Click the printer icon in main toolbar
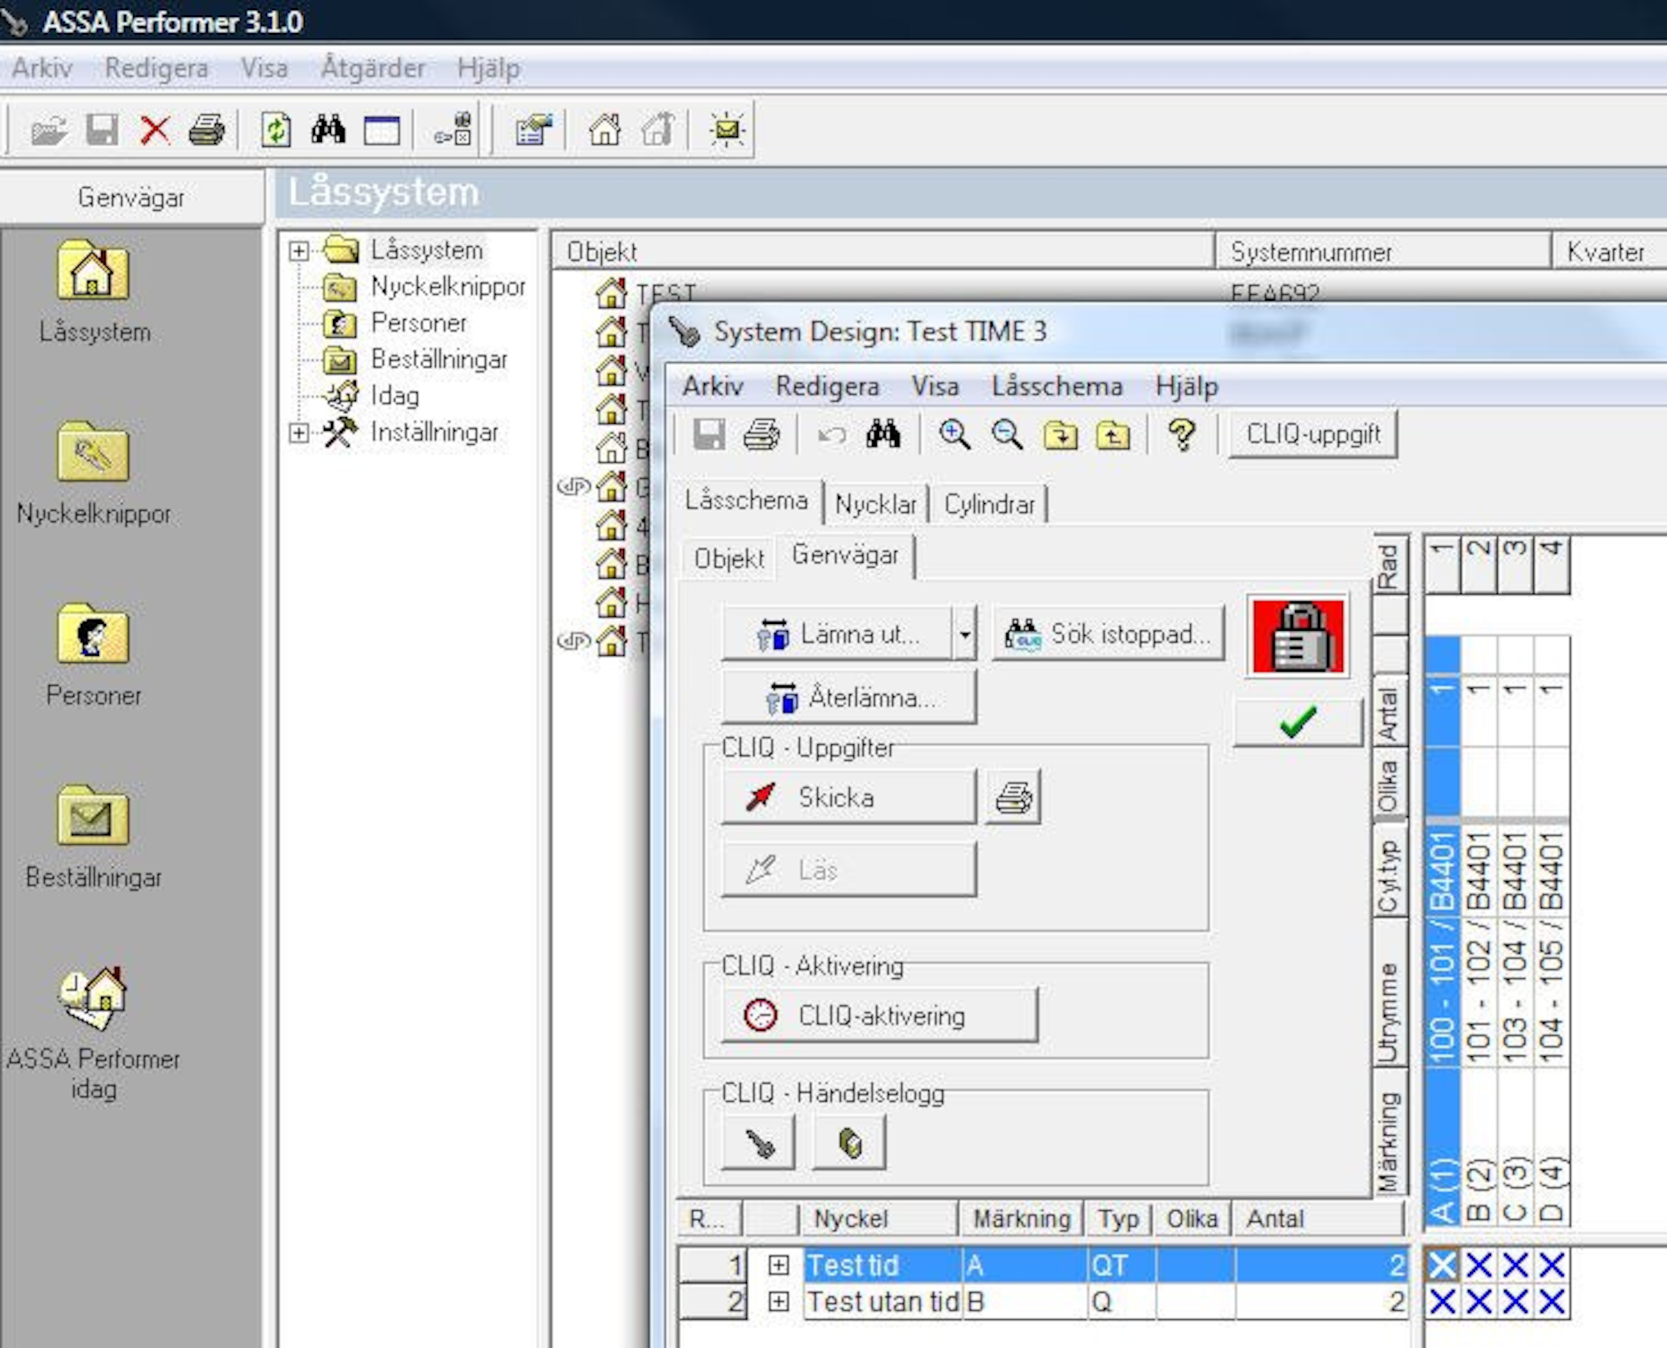The image size is (1667, 1348). pyautogui.click(x=207, y=130)
